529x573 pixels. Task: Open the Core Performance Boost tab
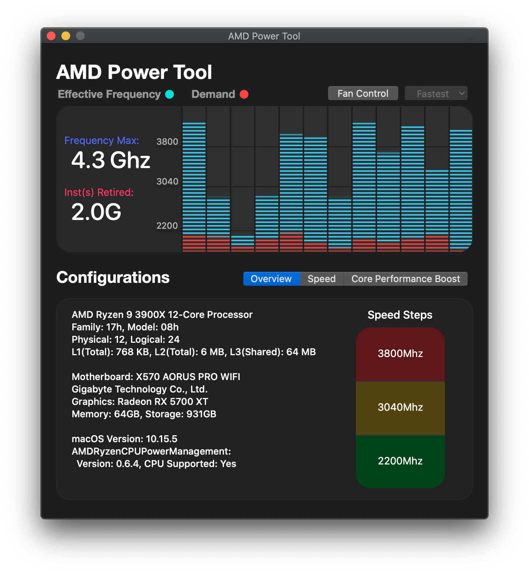[406, 279]
